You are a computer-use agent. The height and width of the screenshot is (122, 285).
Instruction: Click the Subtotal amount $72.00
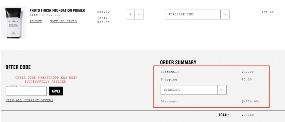tap(247, 72)
